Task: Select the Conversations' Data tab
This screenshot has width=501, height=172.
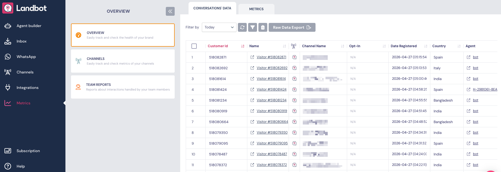Action: click(x=212, y=8)
